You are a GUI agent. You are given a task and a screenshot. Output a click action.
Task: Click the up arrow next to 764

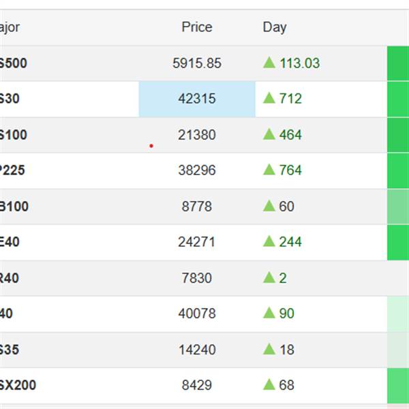tap(269, 170)
